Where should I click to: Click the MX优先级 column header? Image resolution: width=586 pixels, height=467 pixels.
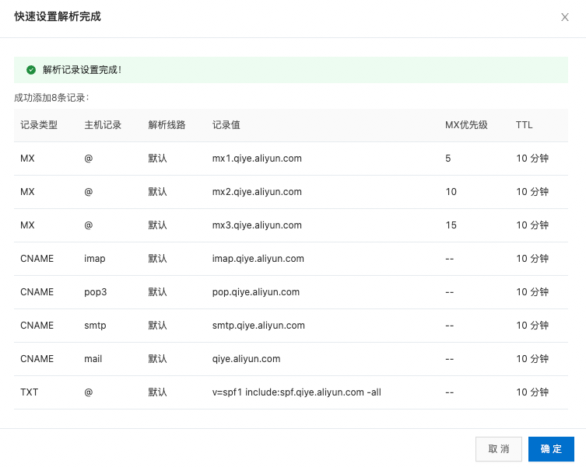point(466,125)
